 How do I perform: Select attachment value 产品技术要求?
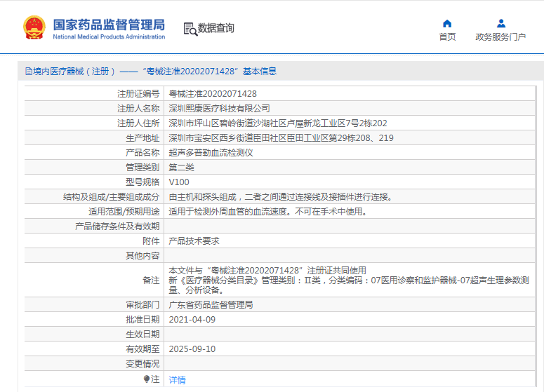click(x=194, y=241)
